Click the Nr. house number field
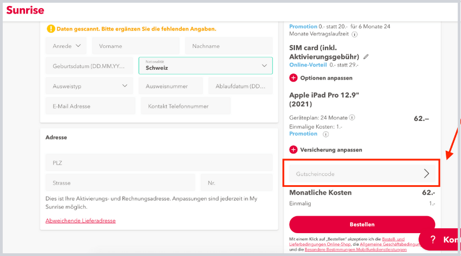This screenshot has height=256, width=461. pyautogui.click(x=237, y=182)
